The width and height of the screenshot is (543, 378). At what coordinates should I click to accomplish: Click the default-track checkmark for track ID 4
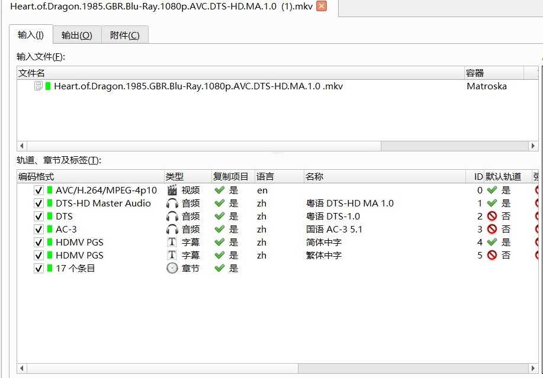[491, 242]
